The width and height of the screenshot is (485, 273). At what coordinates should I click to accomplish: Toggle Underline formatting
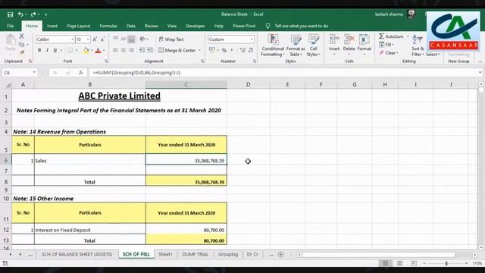(55, 50)
